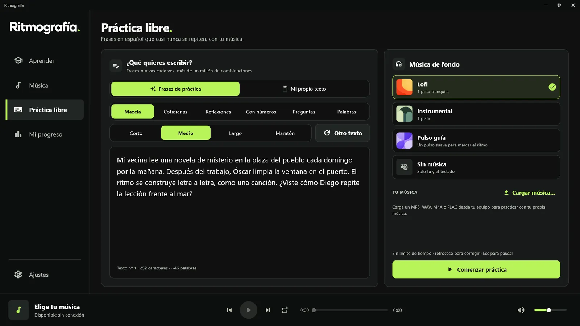Click the Pulso guía artwork icon

click(404, 141)
